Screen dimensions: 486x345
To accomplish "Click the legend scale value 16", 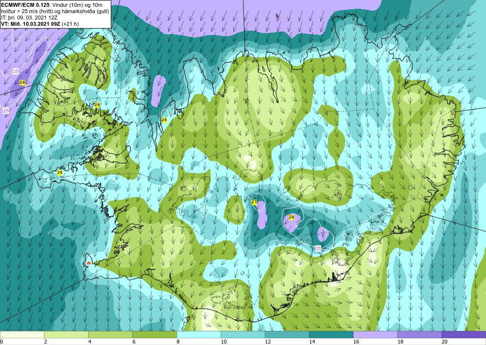I will [356, 342].
